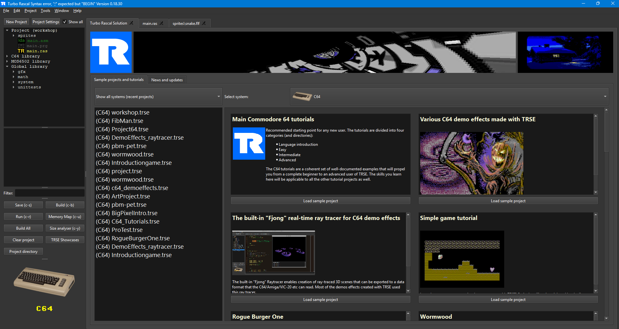619x329 pixels.
Task: Collapse the Project (workshop) tree node
Action: pos(7,30)
